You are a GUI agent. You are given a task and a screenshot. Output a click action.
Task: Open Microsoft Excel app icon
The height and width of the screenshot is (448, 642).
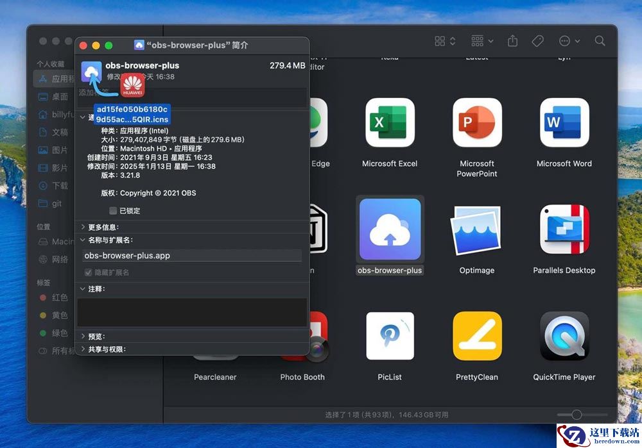[x=390, y=122]
